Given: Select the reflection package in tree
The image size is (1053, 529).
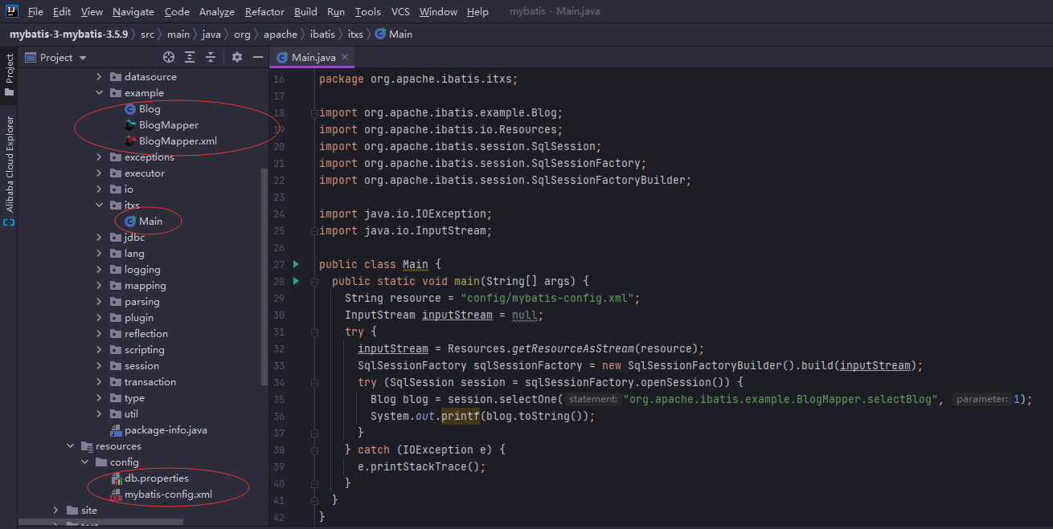Looking at the screenshot, I should pos(146,334).
